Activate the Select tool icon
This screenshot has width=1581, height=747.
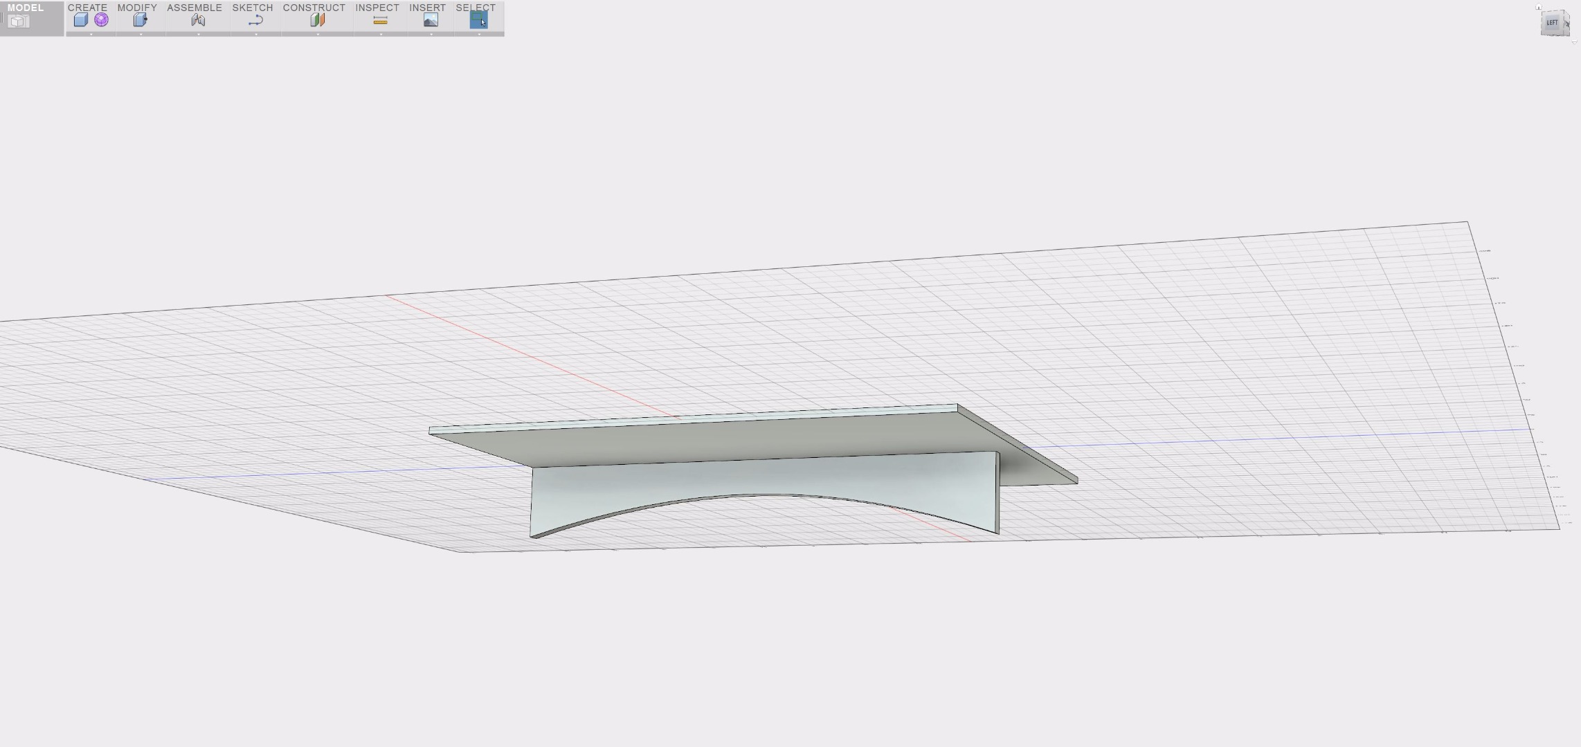pyautogui.click(x=479, y=20)
